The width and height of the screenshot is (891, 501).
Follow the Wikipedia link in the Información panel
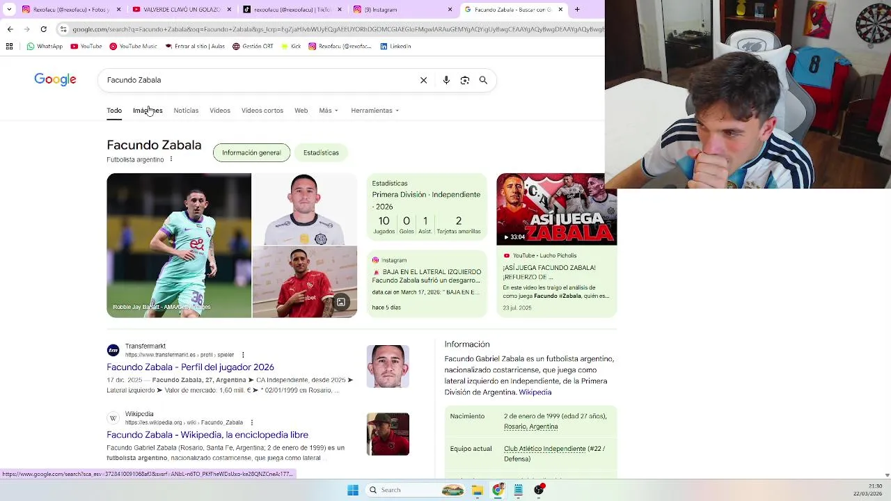(535, 392)
